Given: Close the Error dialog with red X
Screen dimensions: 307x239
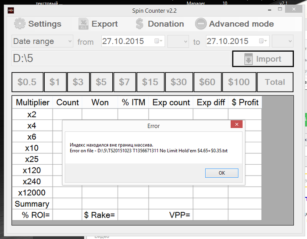Looking at the screenshot, I should click(x=236, y=124).
